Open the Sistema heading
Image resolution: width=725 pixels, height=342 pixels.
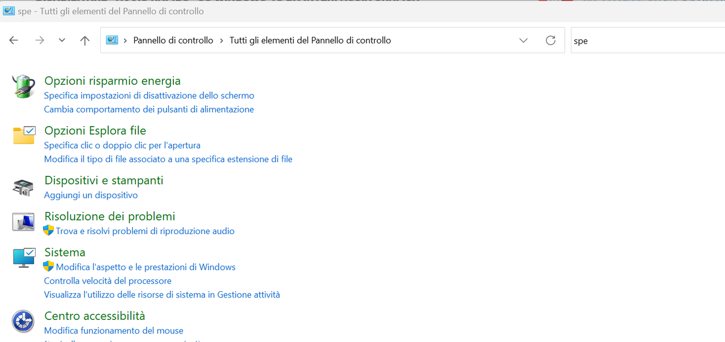pyautogui.click(x=65, y=253)
